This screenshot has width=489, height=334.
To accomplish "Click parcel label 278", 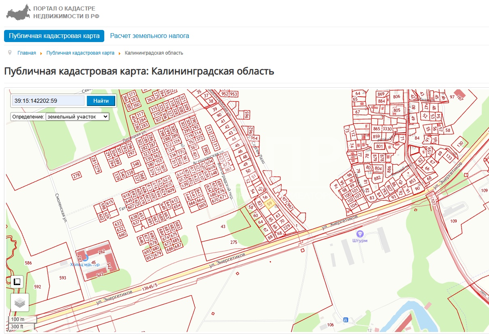I will tap(77, 176).
